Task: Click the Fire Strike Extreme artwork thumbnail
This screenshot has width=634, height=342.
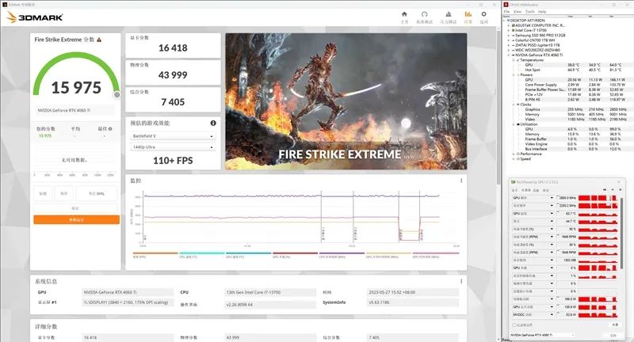Action: coord(346,101)
